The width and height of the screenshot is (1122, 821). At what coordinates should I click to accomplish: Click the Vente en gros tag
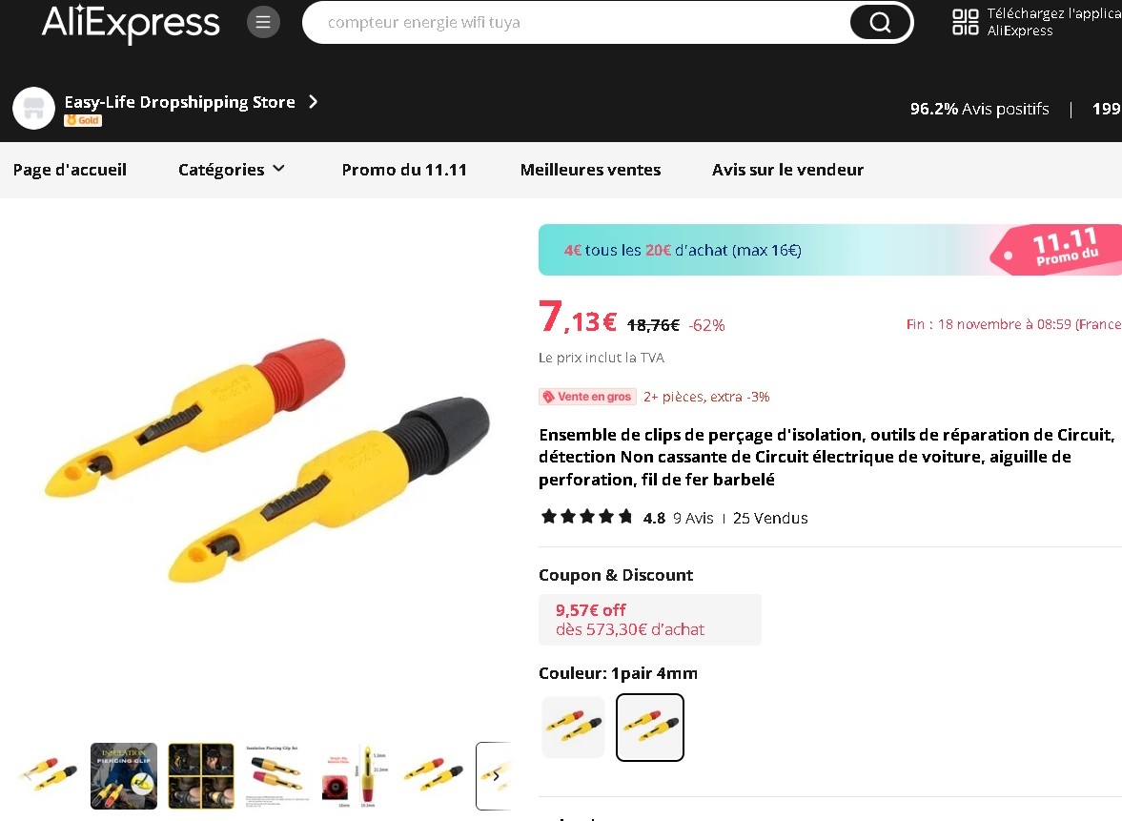point(587,397)
